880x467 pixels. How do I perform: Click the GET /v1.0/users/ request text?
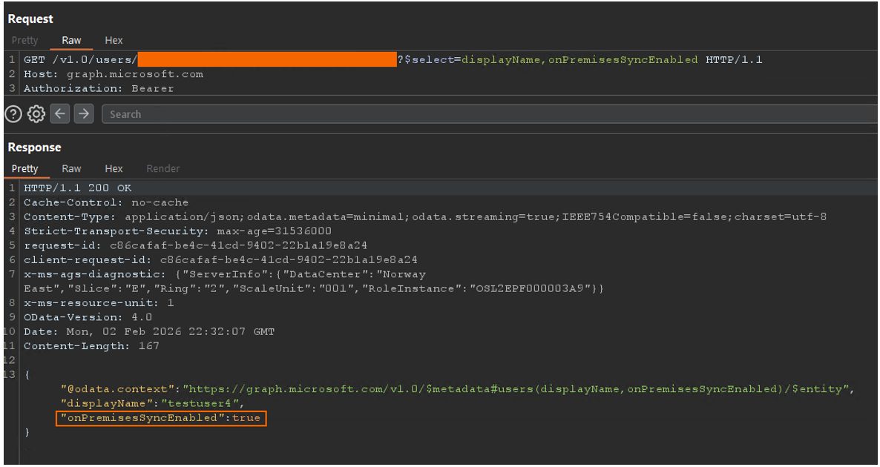click(x=80, y=59)
